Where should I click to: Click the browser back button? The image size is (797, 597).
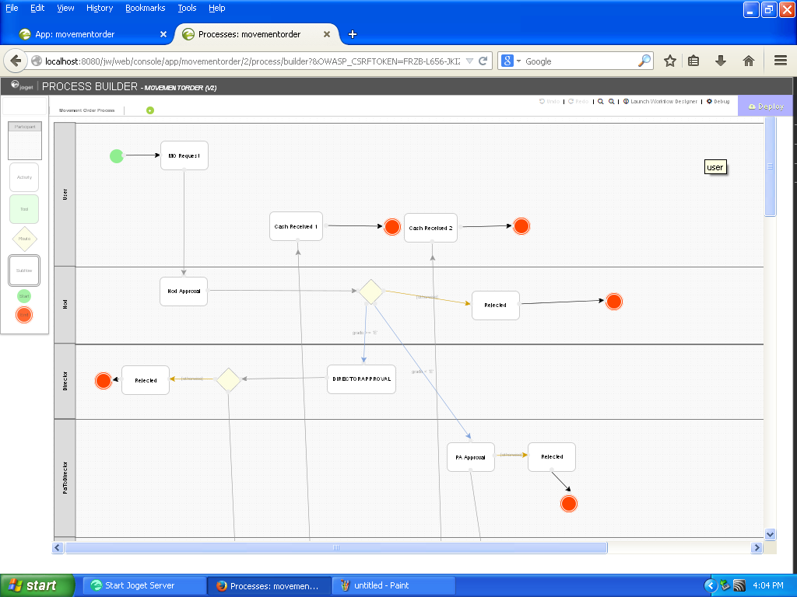(16, 61)
